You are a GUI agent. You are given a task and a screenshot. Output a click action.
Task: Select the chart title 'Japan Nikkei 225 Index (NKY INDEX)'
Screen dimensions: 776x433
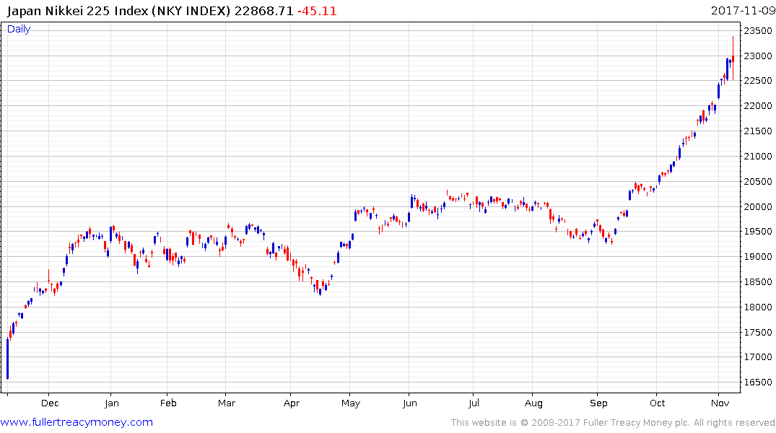119,11
